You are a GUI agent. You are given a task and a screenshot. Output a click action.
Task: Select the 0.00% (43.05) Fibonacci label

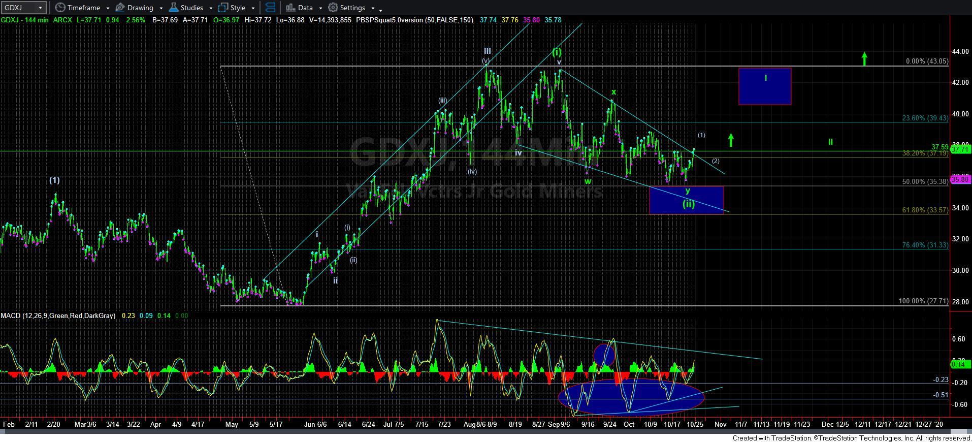point(927,61)
